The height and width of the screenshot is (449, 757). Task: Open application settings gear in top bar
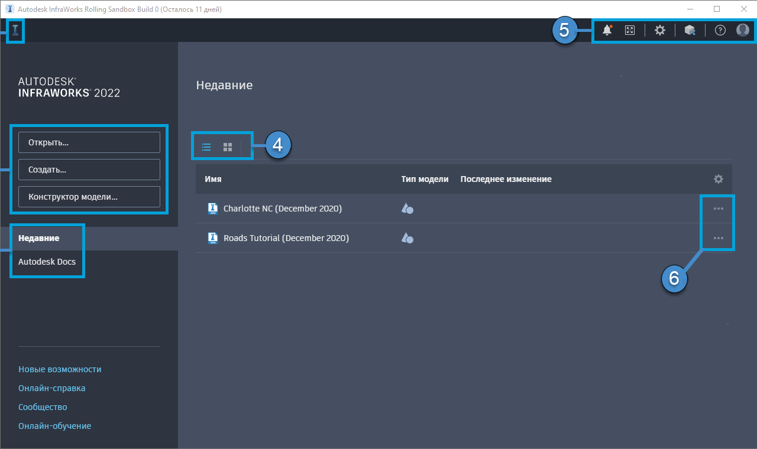coord(660,30)
